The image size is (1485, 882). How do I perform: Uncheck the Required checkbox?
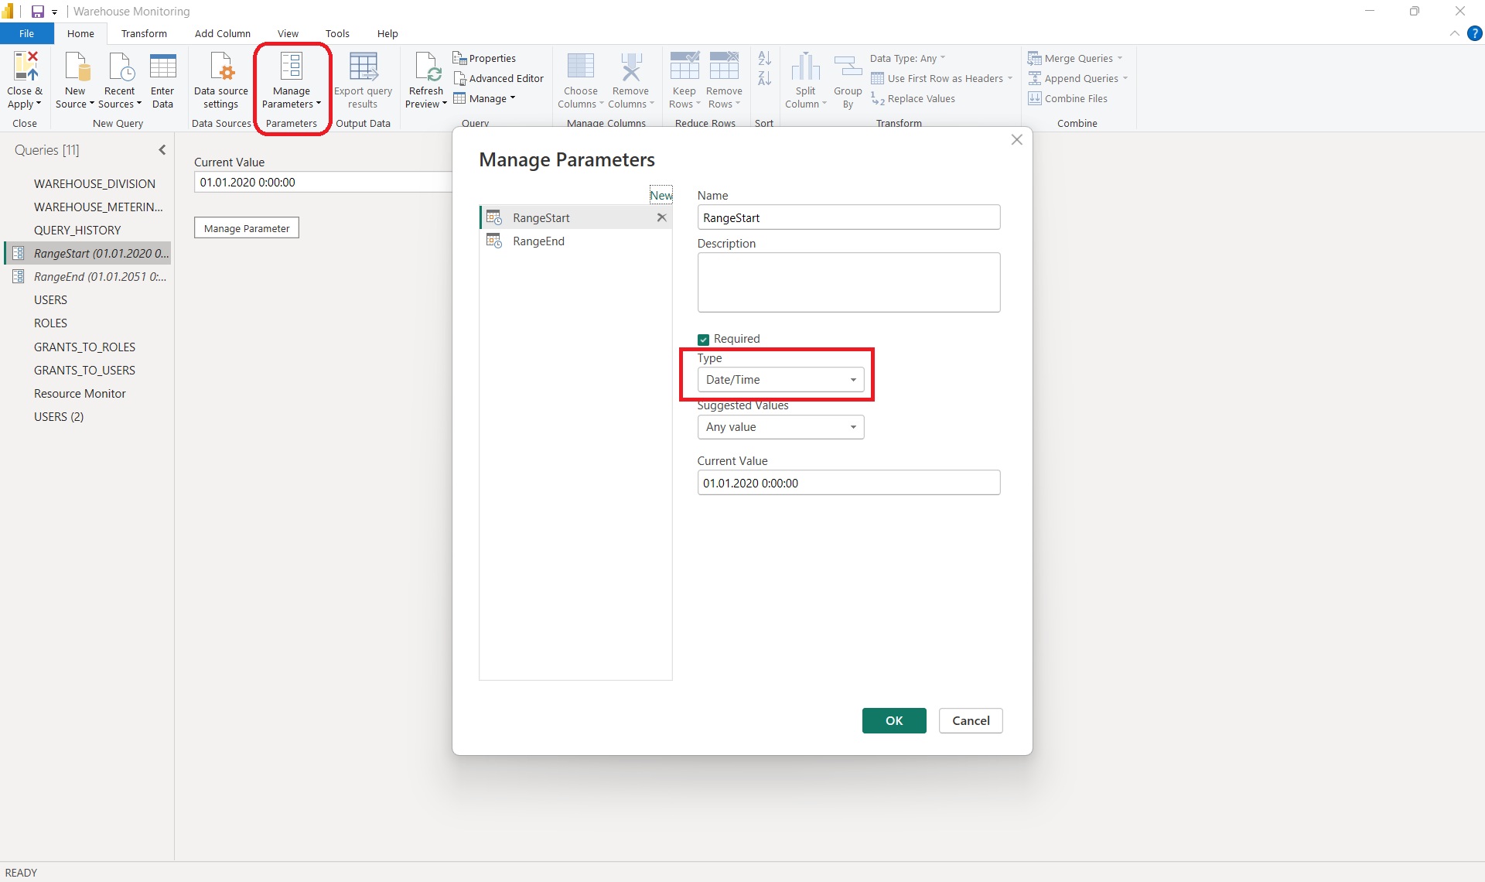[x=703, y=340]
